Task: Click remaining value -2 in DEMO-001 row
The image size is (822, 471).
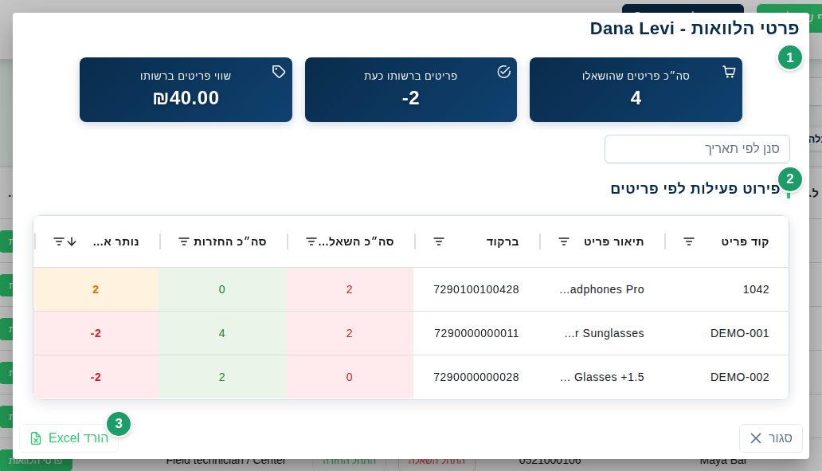Action: click(x=96, y=333)
